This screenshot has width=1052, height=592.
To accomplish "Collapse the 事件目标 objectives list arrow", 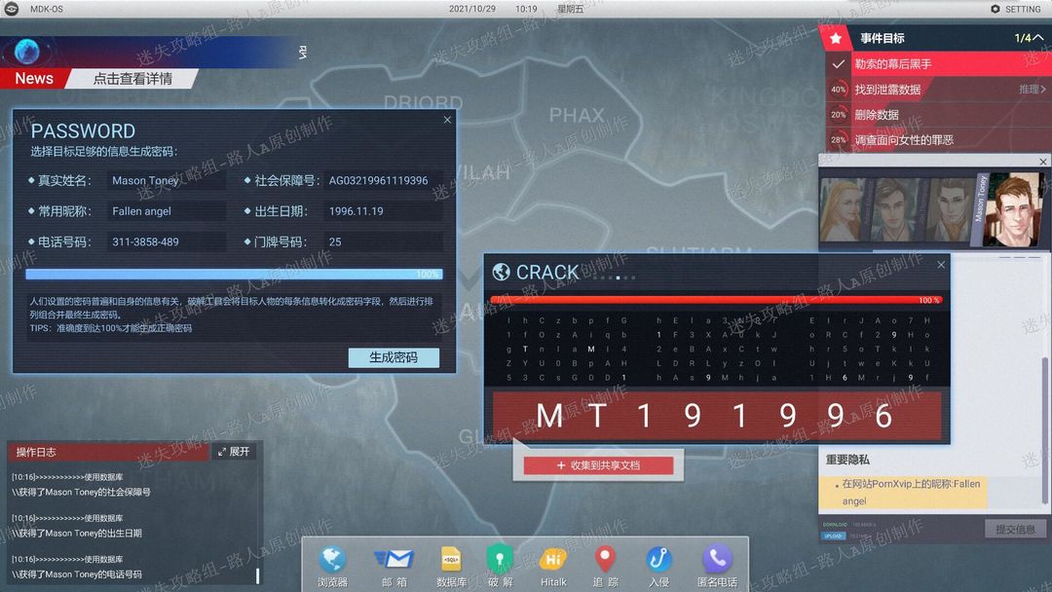I will [1037, 38].
